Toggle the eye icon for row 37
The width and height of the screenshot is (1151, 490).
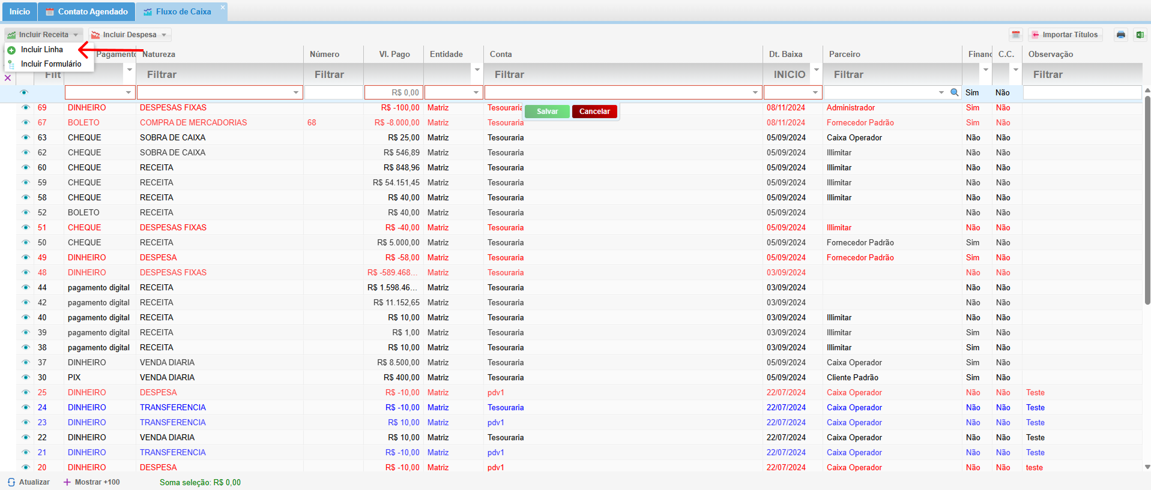25,362
